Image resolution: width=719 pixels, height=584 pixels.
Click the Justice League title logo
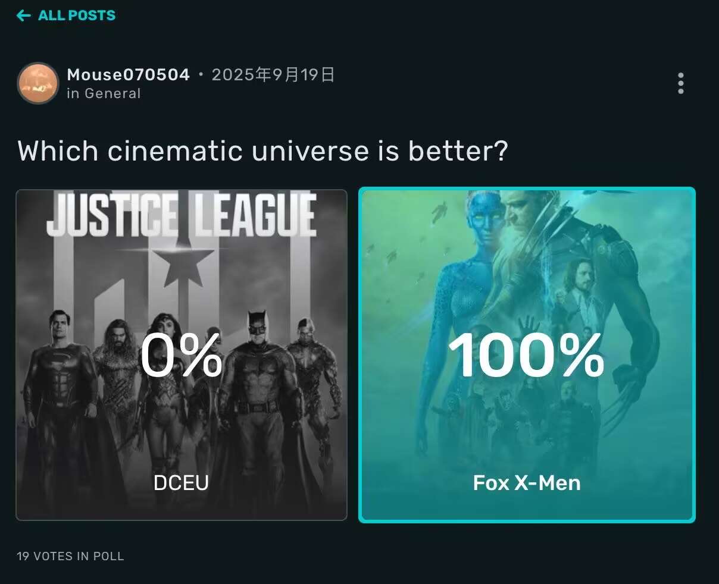coord(181,215)
